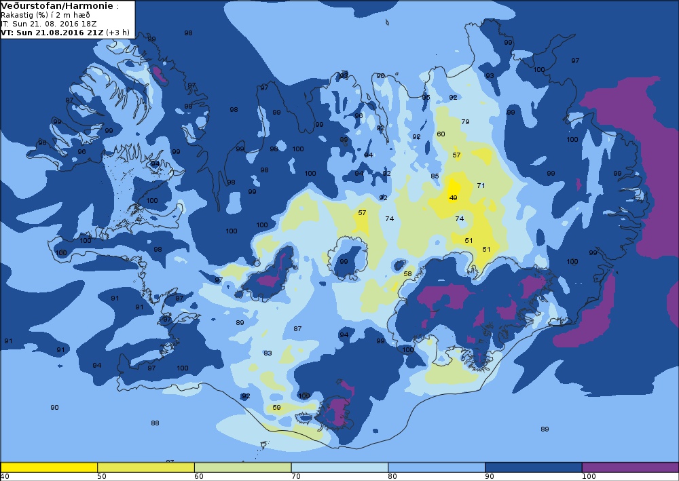Viewport: 679px width, 481px height.
Task: Click the humidity value 83 on the map
Action: point(268,353)
